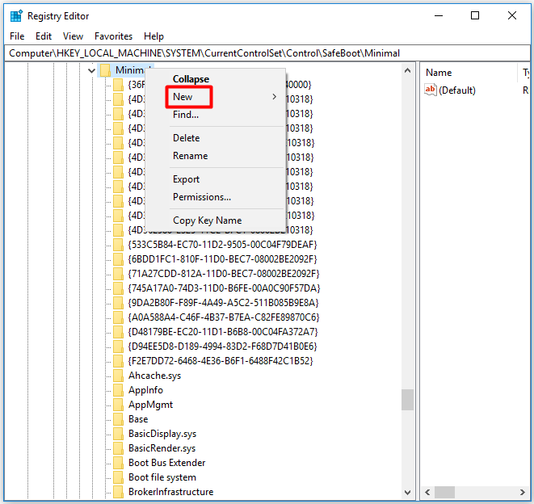Click folder icon beside Ahcache.sys

tap(118, 376)
